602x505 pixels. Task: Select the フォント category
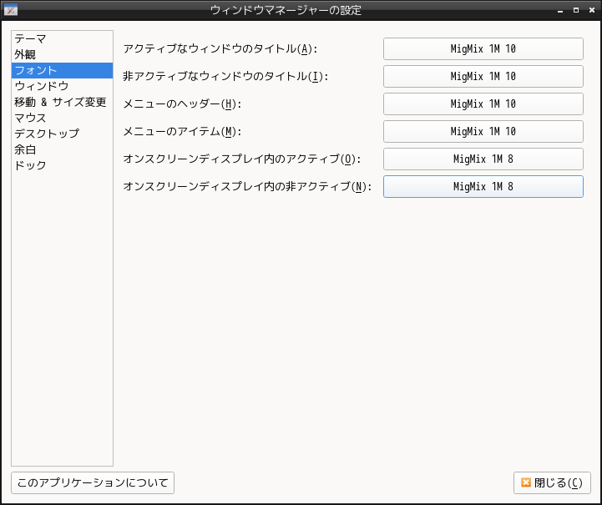pos(36,70)
